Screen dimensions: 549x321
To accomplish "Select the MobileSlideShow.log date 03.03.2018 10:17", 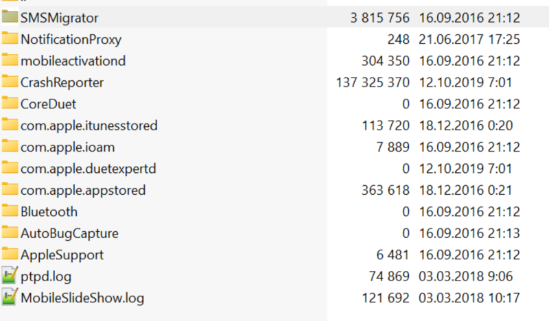I will click(x=469, y=298).
